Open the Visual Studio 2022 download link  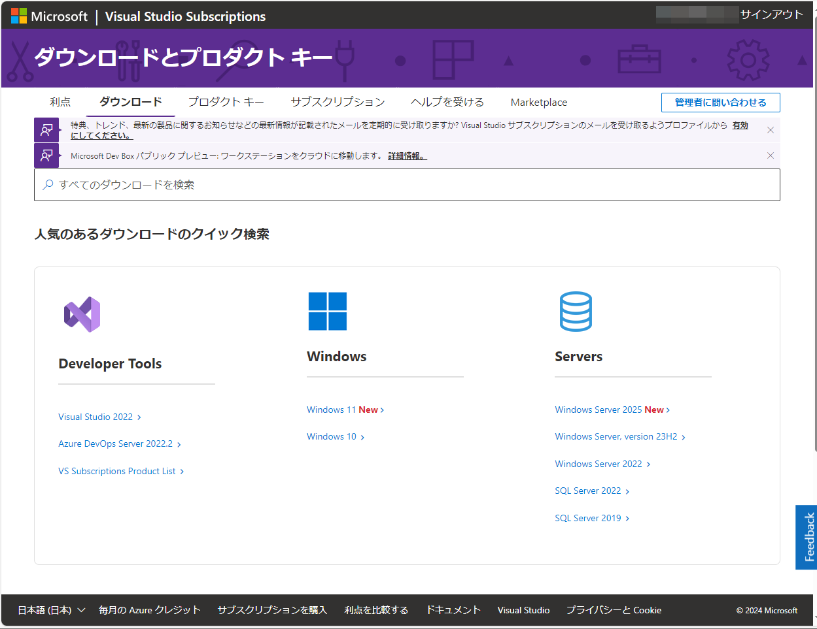99,417
